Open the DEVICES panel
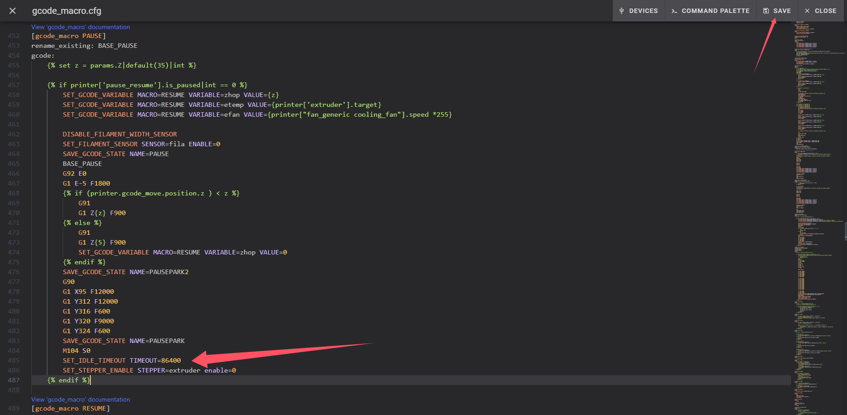 coord(639,11)
